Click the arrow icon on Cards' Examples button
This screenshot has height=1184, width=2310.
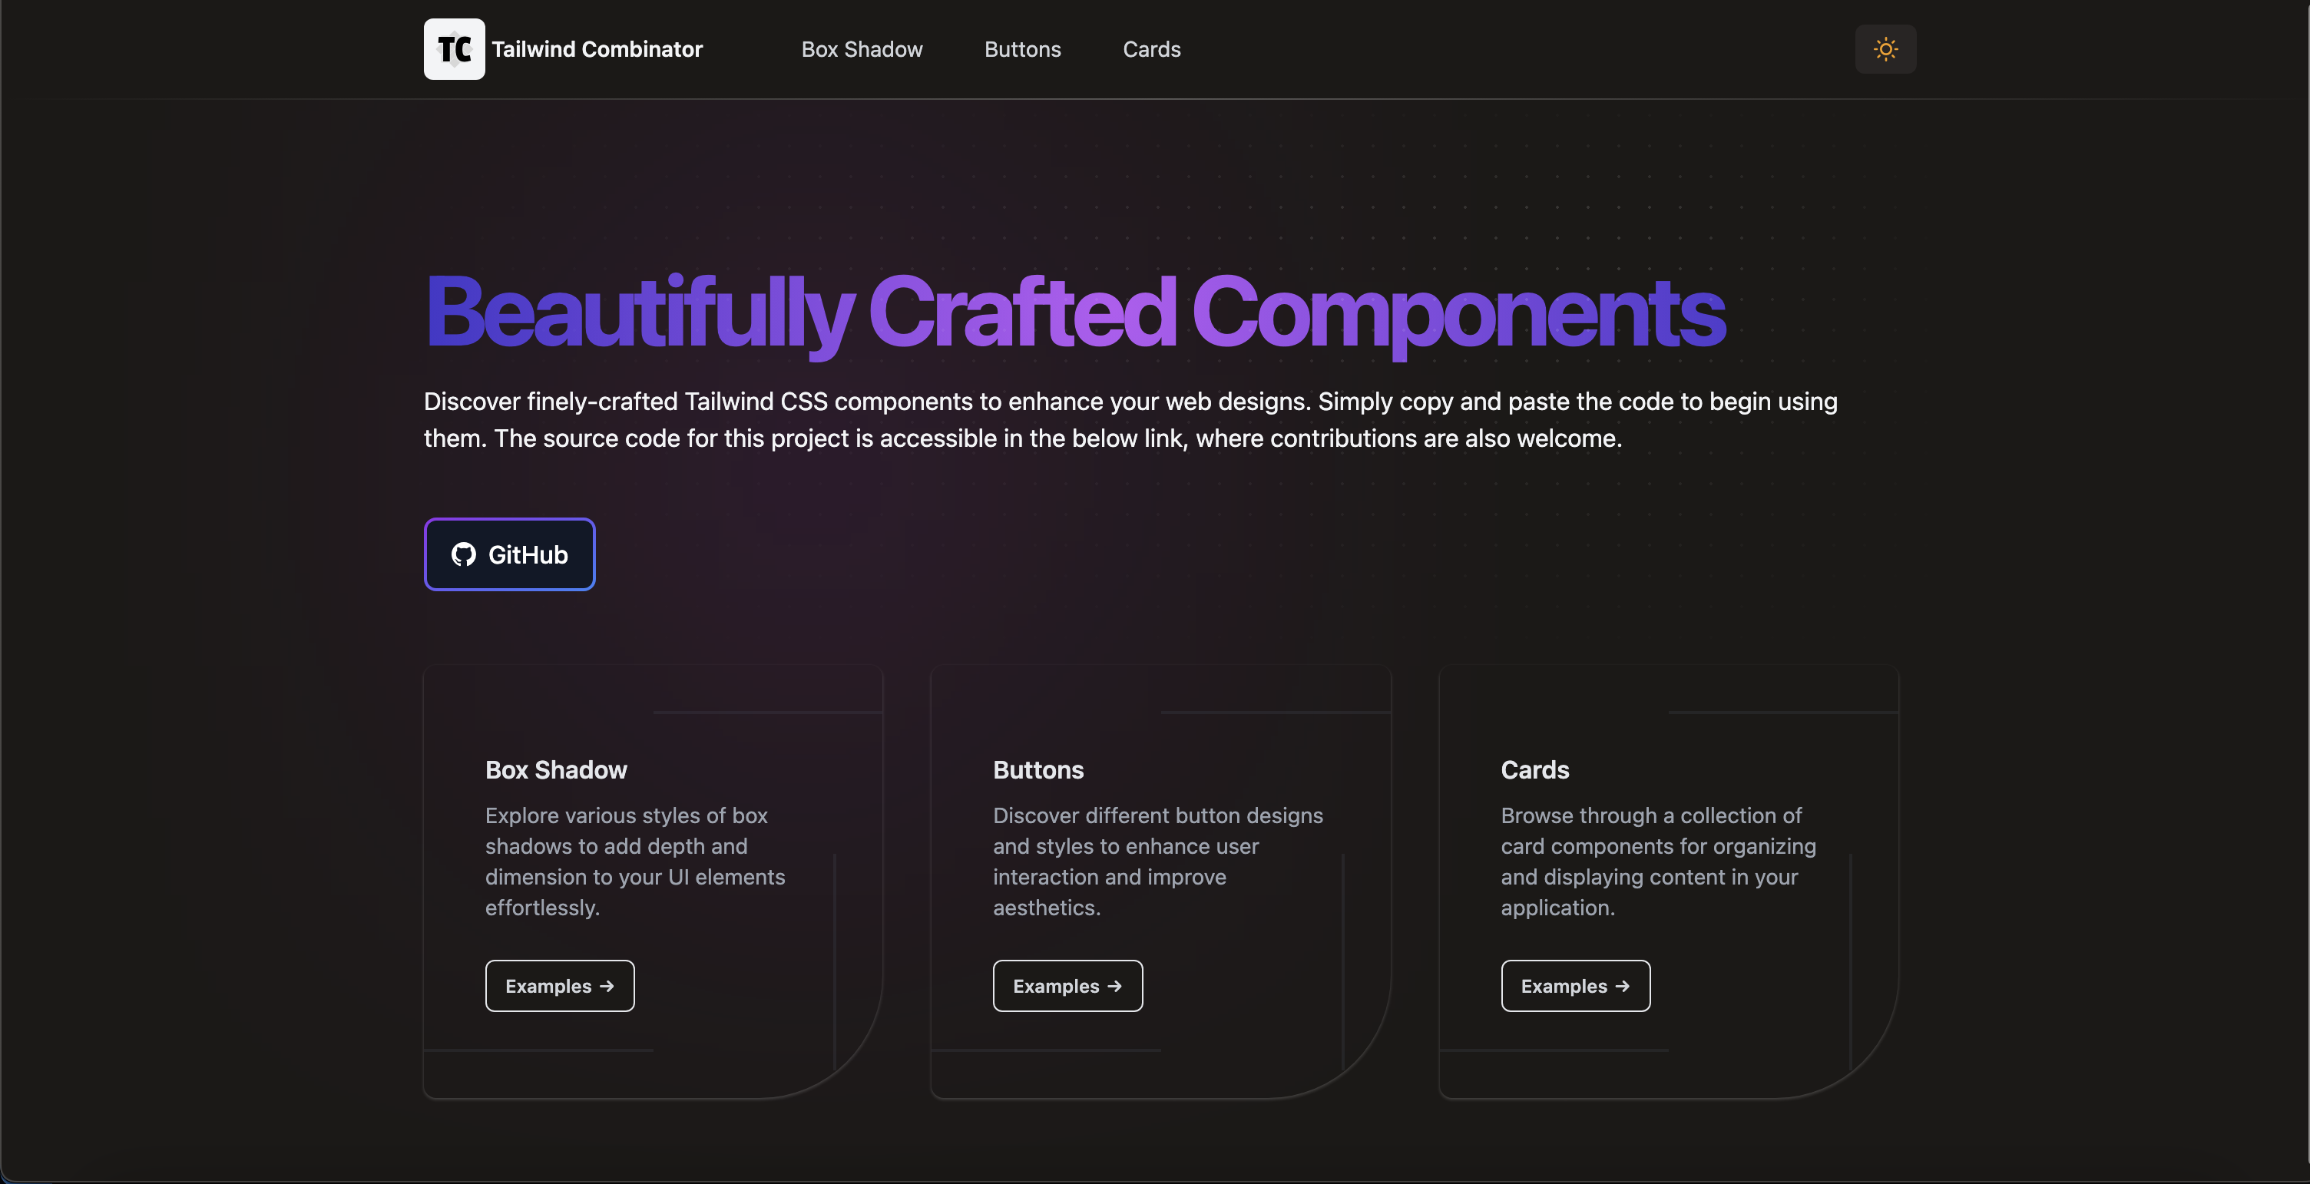coord(1624,986)
